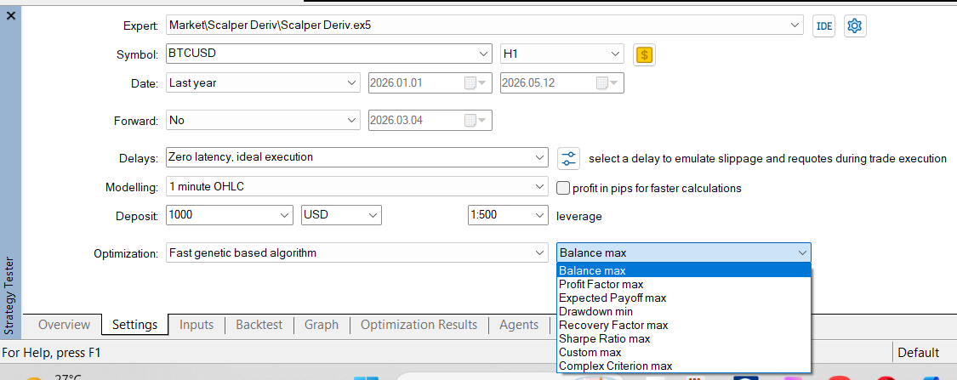Pick Drawdown min criterion

coord(684,311)
